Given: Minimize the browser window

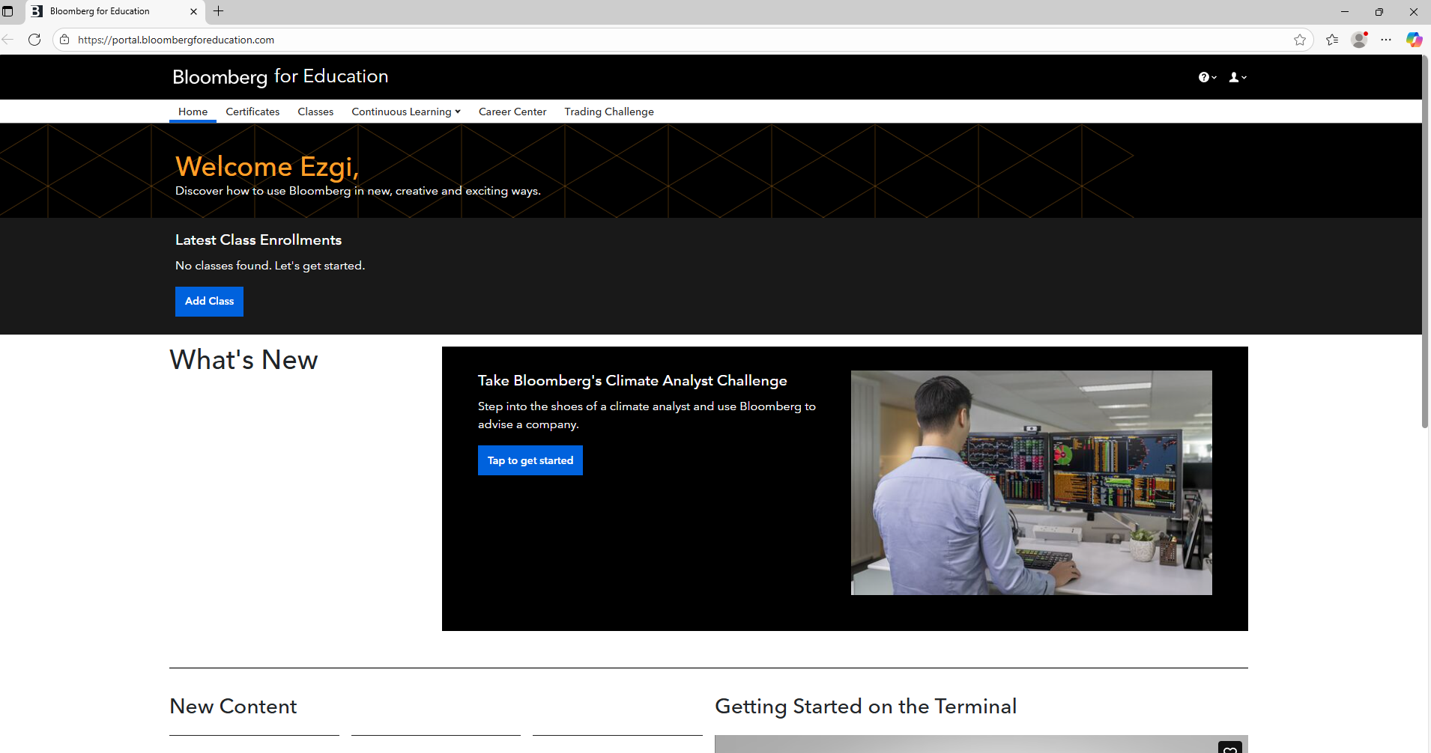Looking at the screenshot, I should [x=1345, y=11].
